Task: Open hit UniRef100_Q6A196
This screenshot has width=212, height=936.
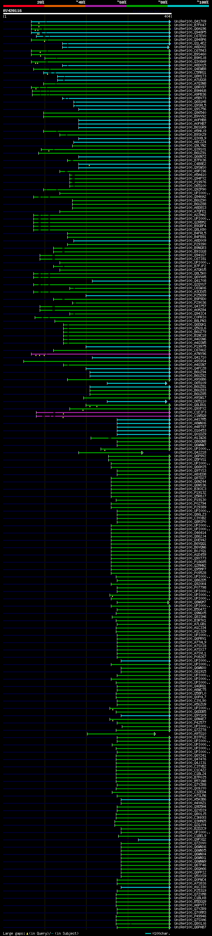Action: click(190, 29)
